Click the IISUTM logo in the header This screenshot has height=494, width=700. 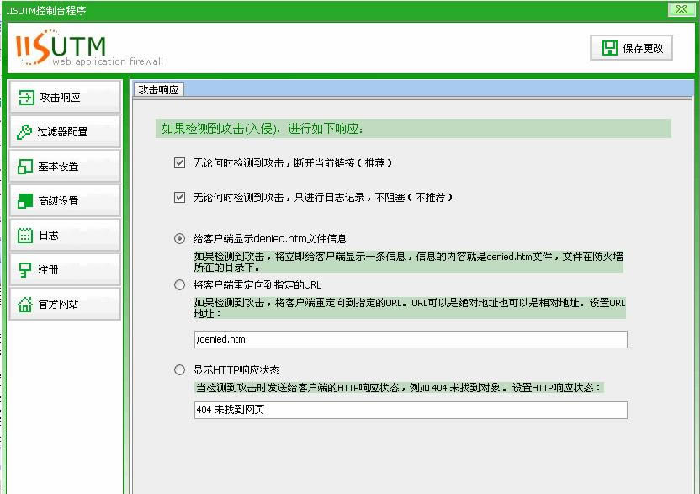click(x=61, y=47)
